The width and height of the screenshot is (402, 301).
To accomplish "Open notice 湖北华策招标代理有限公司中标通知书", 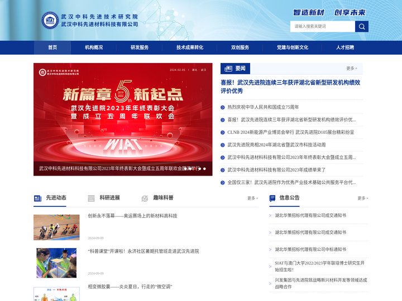I will click(310, 249).
